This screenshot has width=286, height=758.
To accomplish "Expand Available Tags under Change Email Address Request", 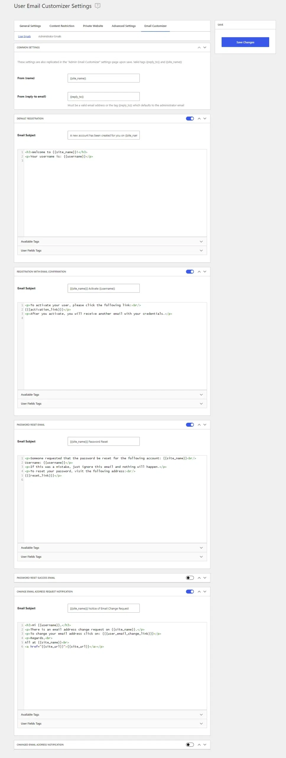I will pos(112,714).
